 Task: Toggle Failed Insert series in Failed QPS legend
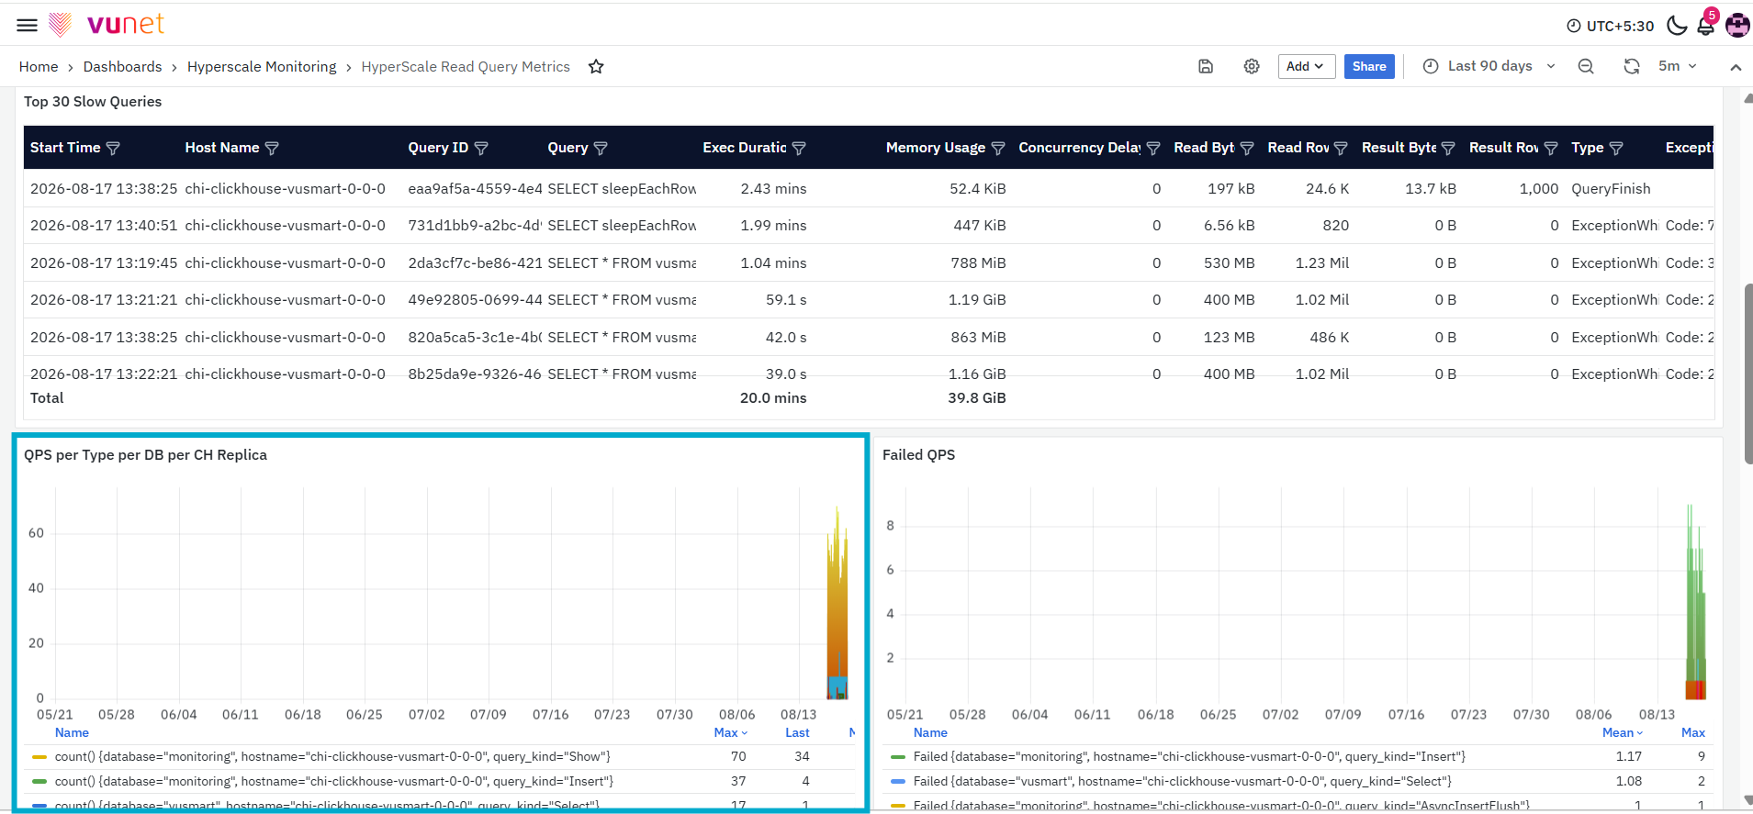click(x=1189, y=756)
